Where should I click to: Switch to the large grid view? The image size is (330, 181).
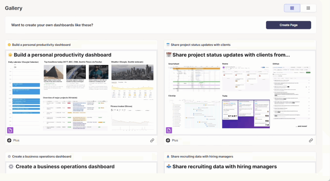point(292,8)
